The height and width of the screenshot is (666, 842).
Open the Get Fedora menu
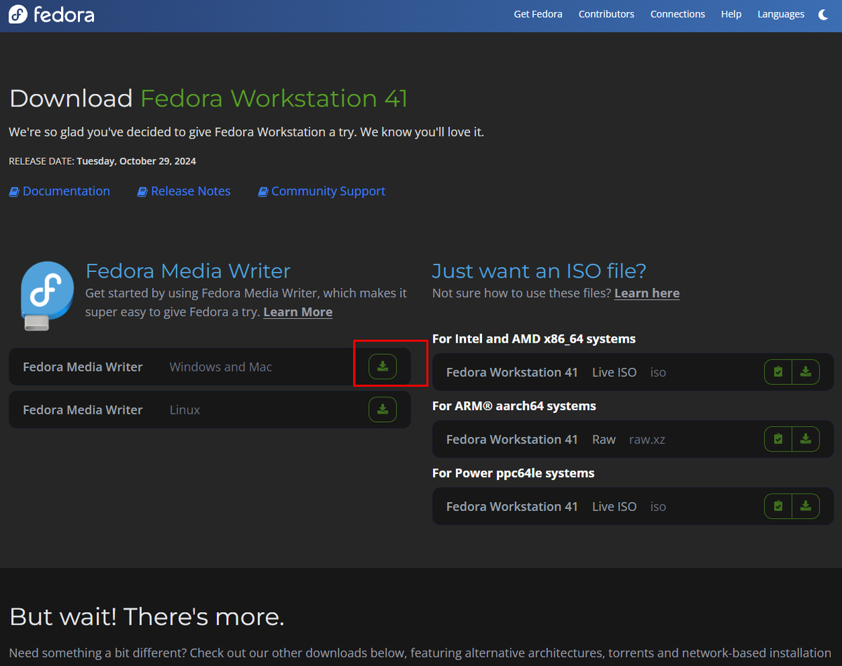point(538,14)
